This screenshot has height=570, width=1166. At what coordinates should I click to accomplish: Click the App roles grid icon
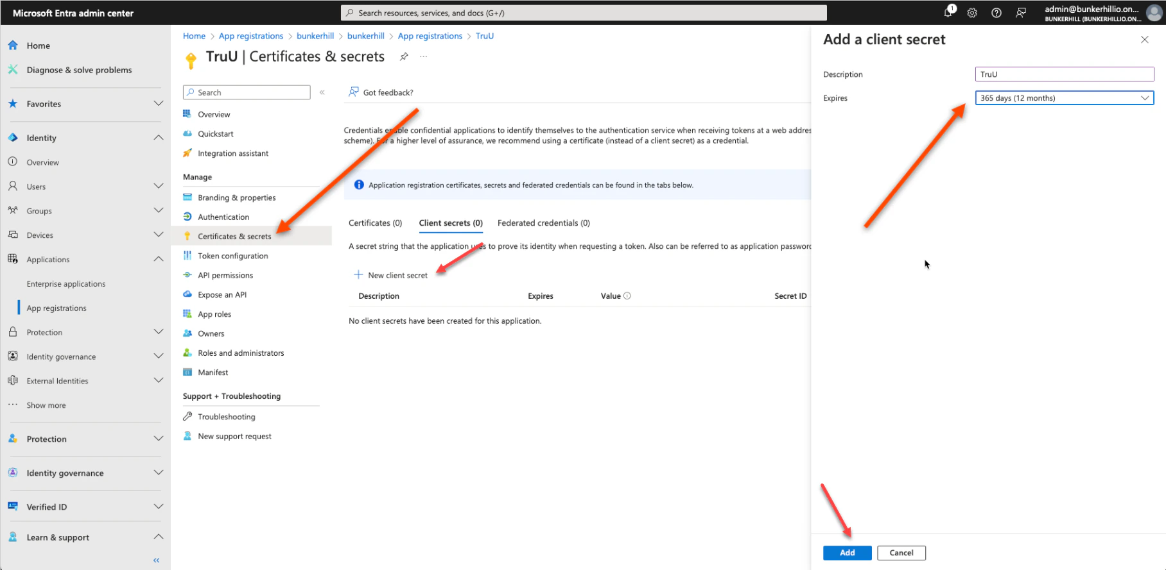pyautogui.click(x=187, y=314)
